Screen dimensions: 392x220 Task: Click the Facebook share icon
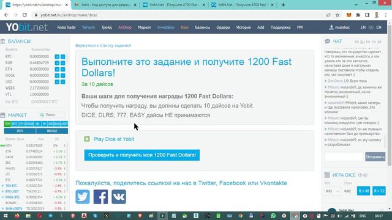pos(100,197)
